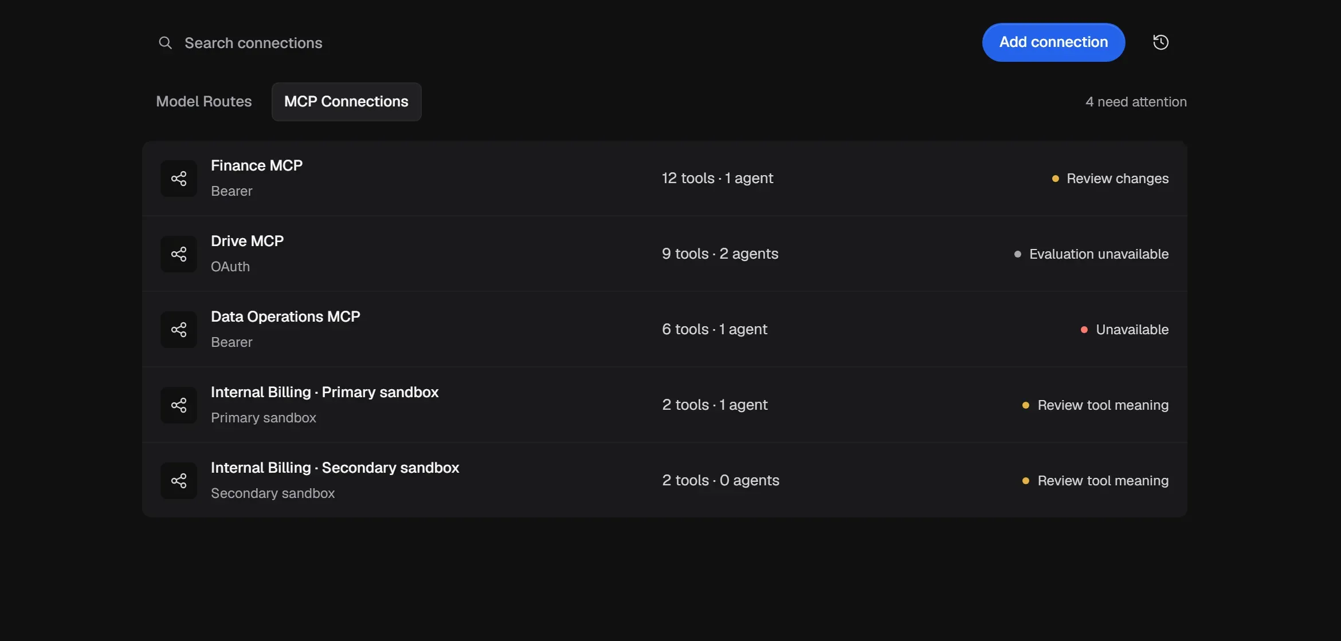Click '2 tools · 1 agent' text

[x=715, y=405]
